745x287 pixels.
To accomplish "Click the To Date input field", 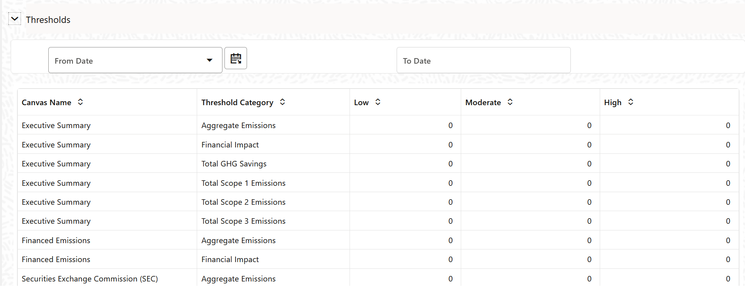I will [483, 60].
